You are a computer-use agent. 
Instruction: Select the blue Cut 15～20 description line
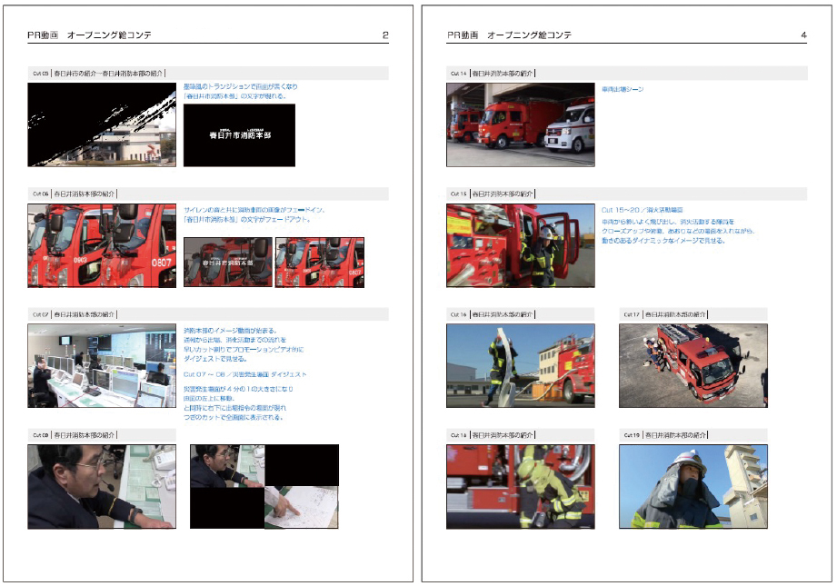click(x=642, y=210)
